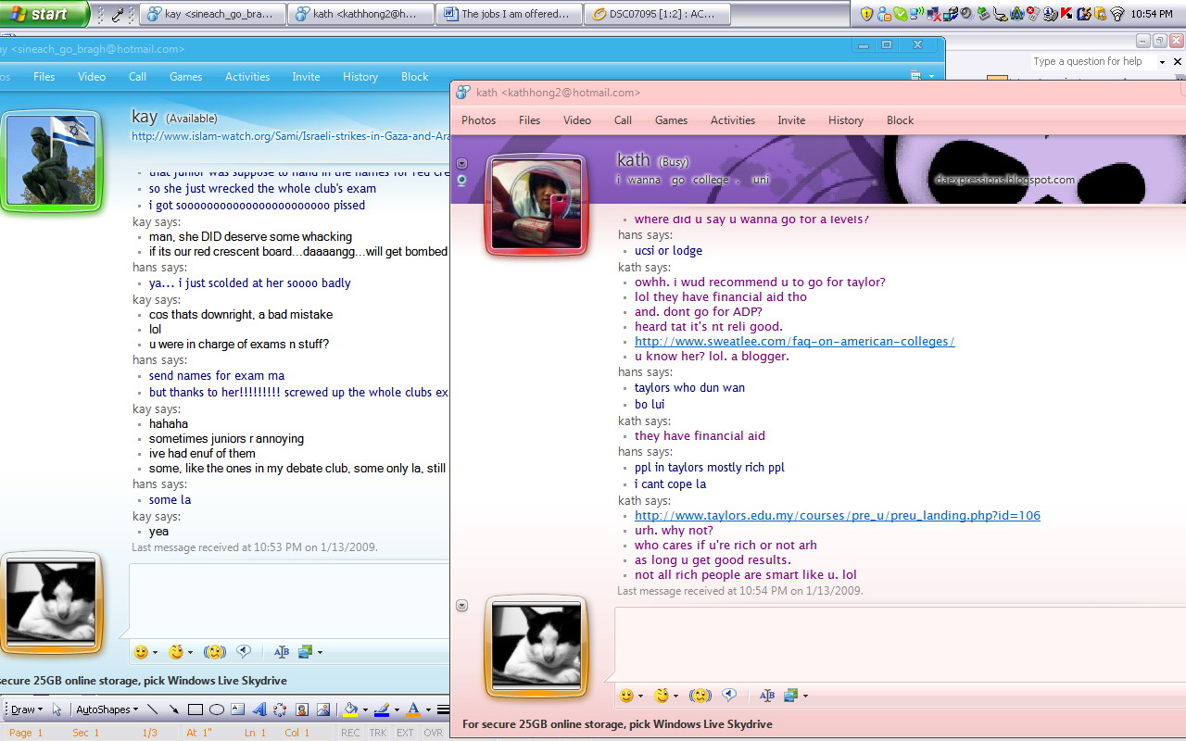Click the message input box in kath chat
The image size is (1186, 741).
tap(900, 644)
